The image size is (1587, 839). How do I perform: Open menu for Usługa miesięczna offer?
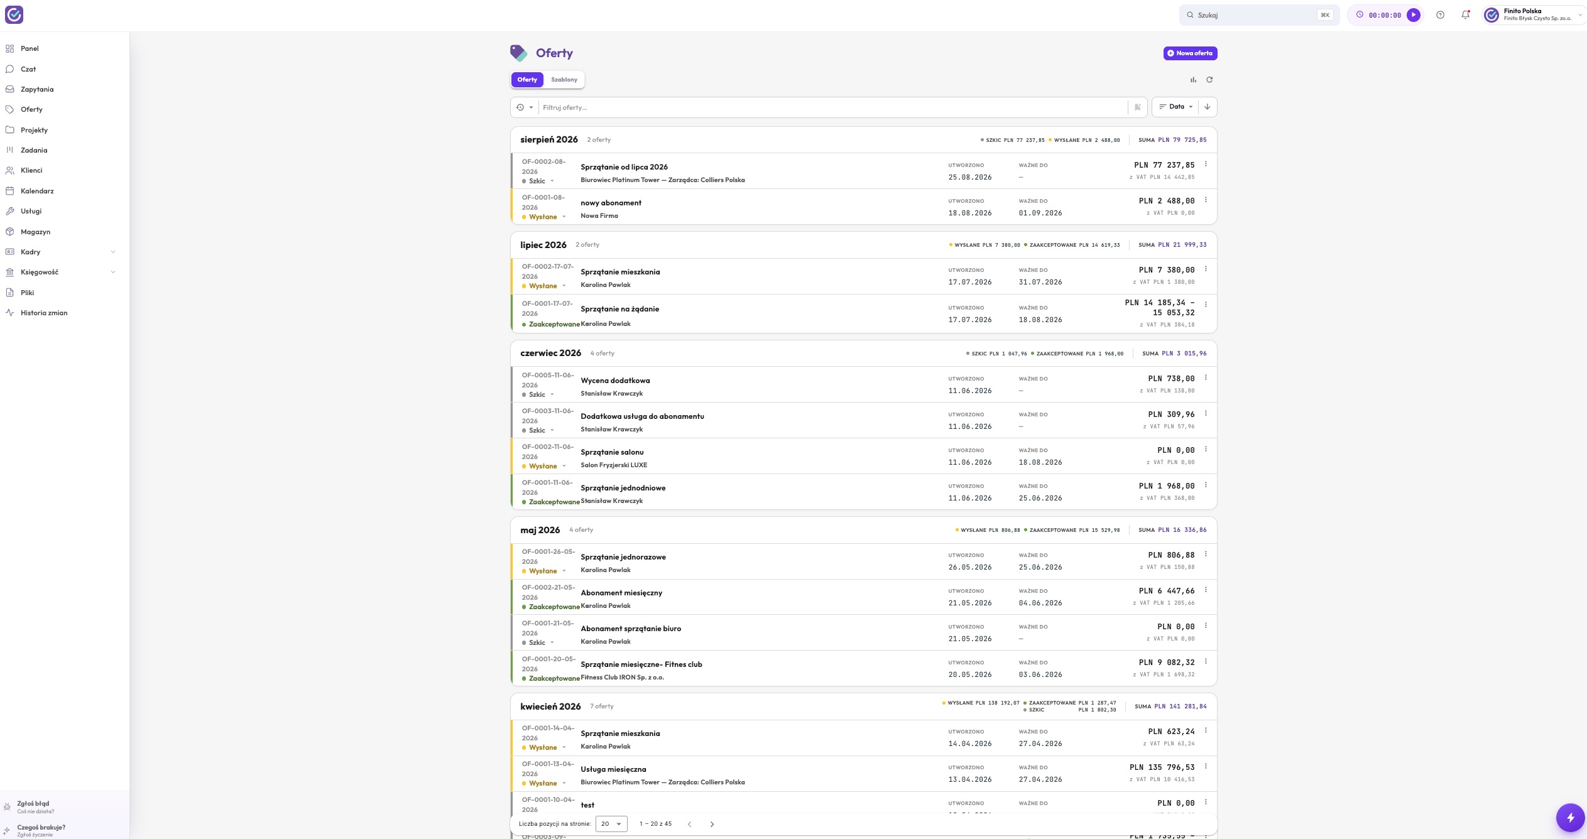[1206, 767]
